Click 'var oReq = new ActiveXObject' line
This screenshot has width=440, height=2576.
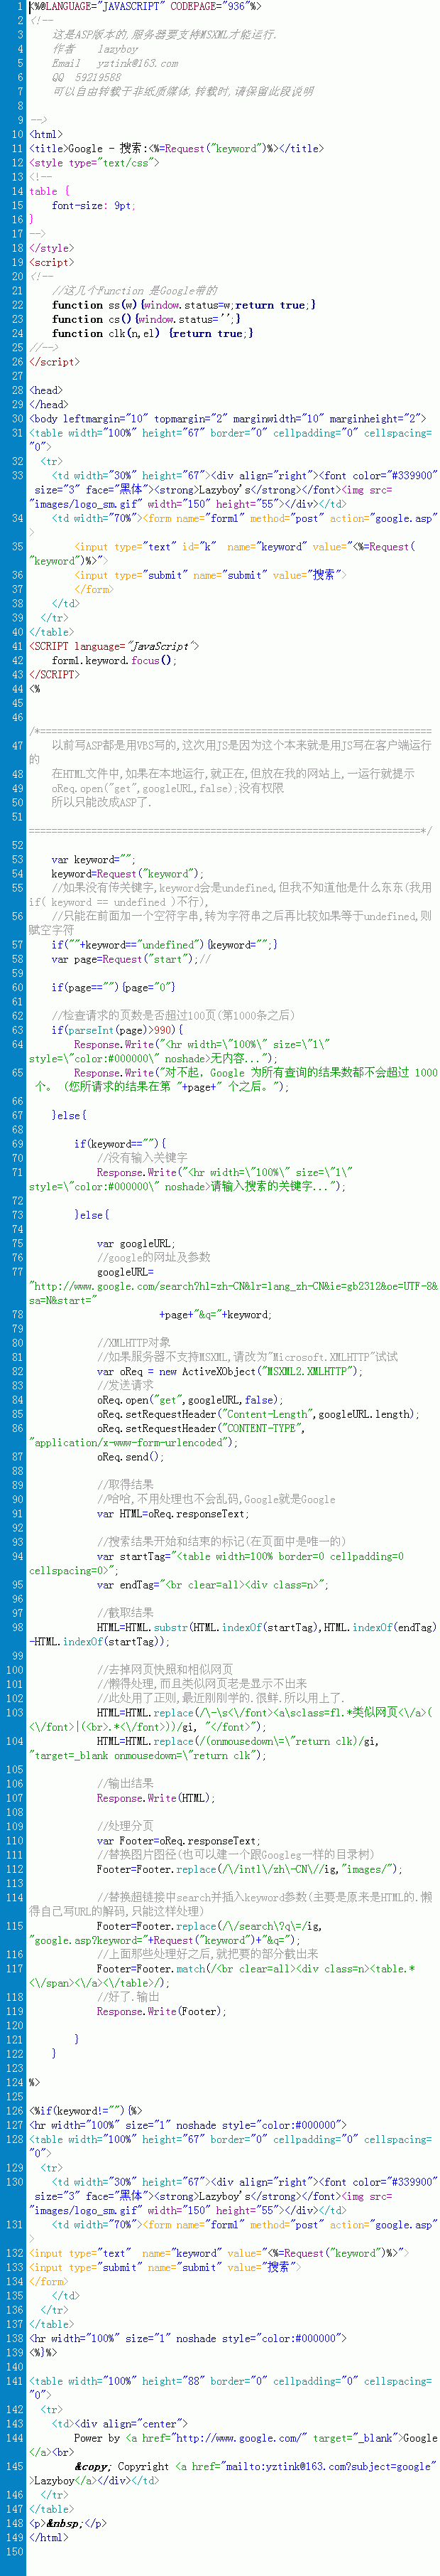click(x=229, y=1371)
